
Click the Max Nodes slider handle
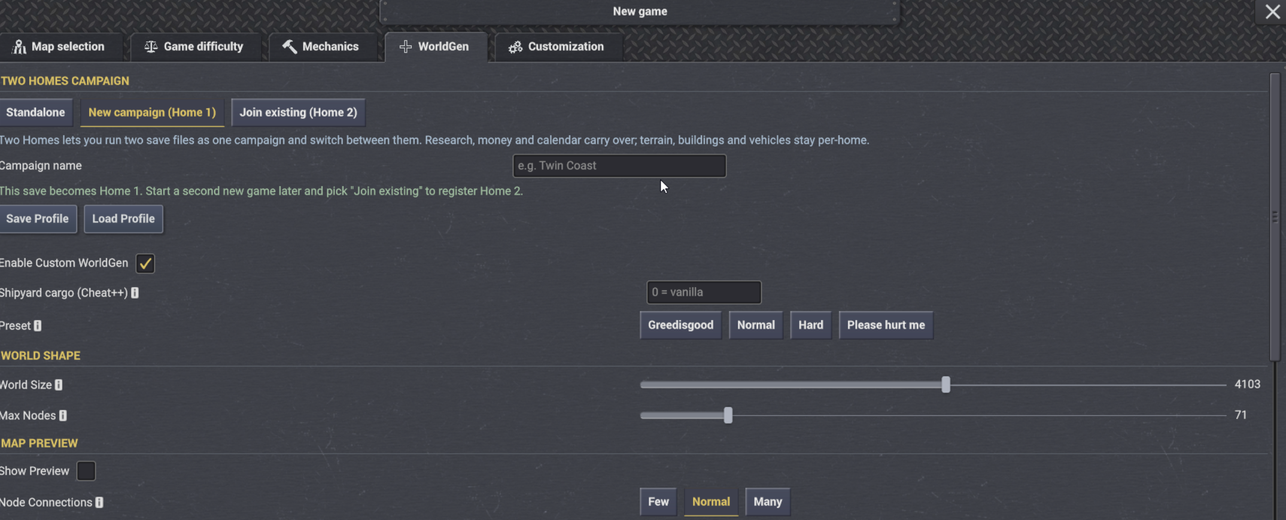coord(728,415)
